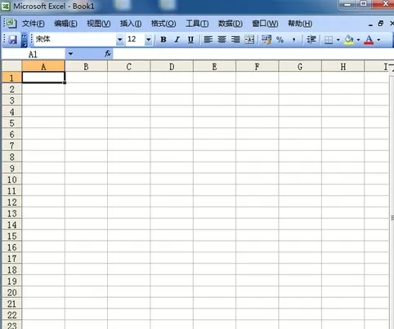Open the 格式(O) menu
Image resolution: width=394 pixels, height=329 pixels.
pos(163,24)
